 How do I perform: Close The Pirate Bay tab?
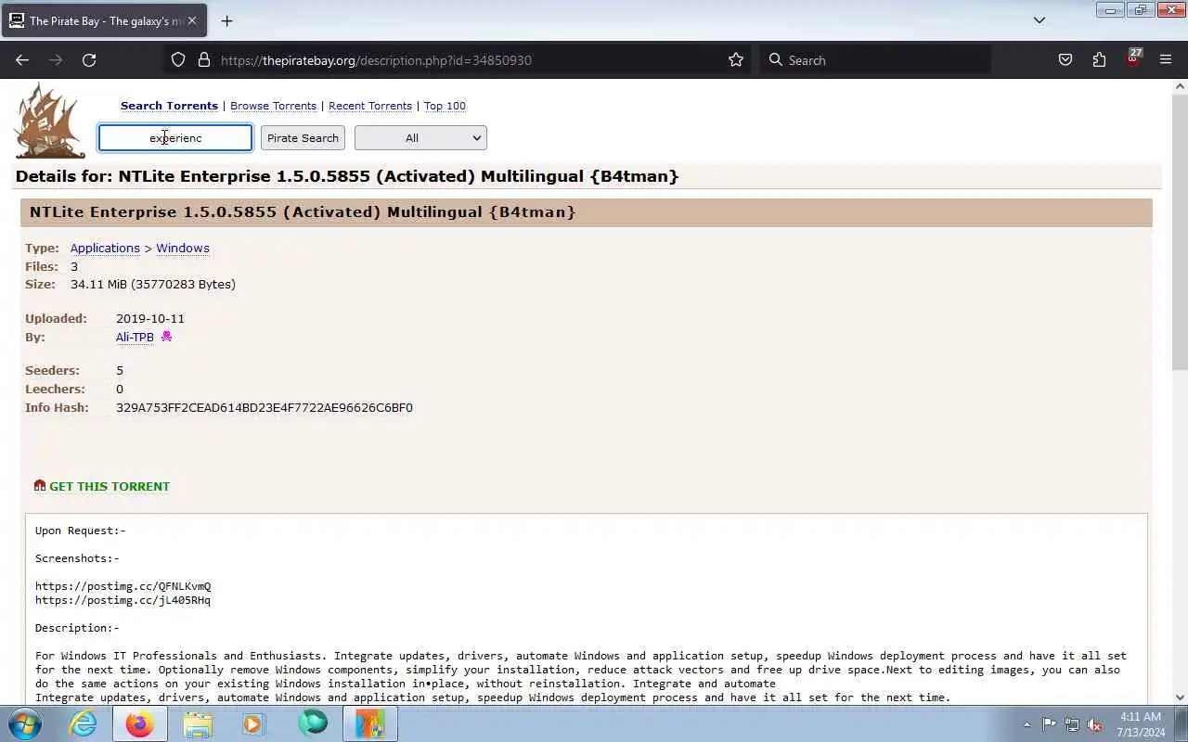(x=192, y=20)
